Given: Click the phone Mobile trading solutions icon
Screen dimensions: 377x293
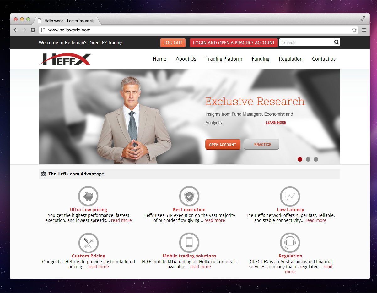Looking at the screenshot, I should point(189,243).
